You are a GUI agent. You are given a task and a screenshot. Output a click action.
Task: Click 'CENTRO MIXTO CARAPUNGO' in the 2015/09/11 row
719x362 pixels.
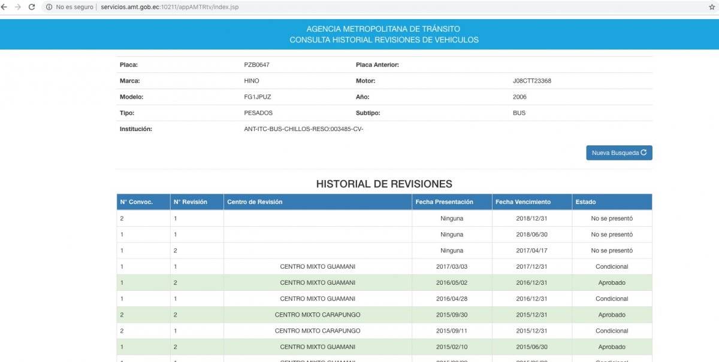[x=318, y=331]
